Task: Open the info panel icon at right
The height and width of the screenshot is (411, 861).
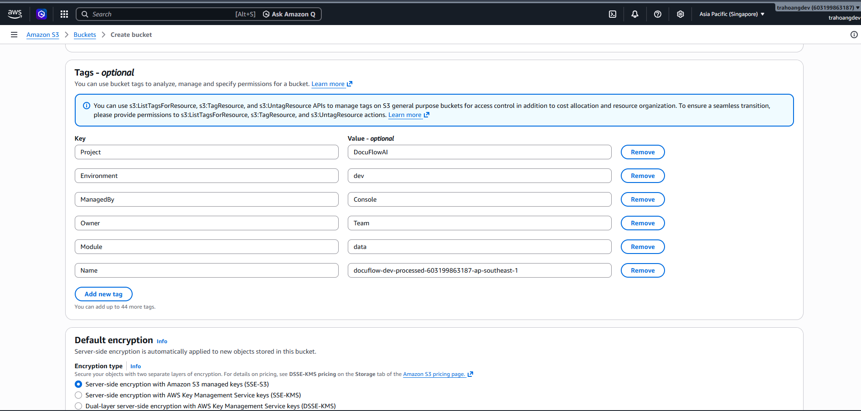Action: 854,35
